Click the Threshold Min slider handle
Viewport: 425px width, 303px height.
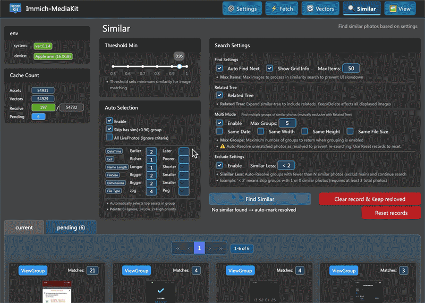180,66
